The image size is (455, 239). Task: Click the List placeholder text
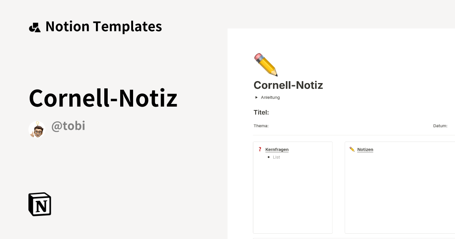(276, 157)
